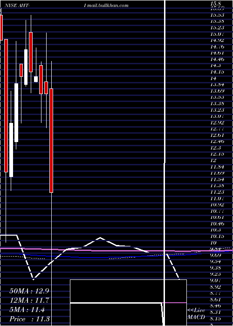Click the NYSE AHT- ticker label

(x=17, y=6)
